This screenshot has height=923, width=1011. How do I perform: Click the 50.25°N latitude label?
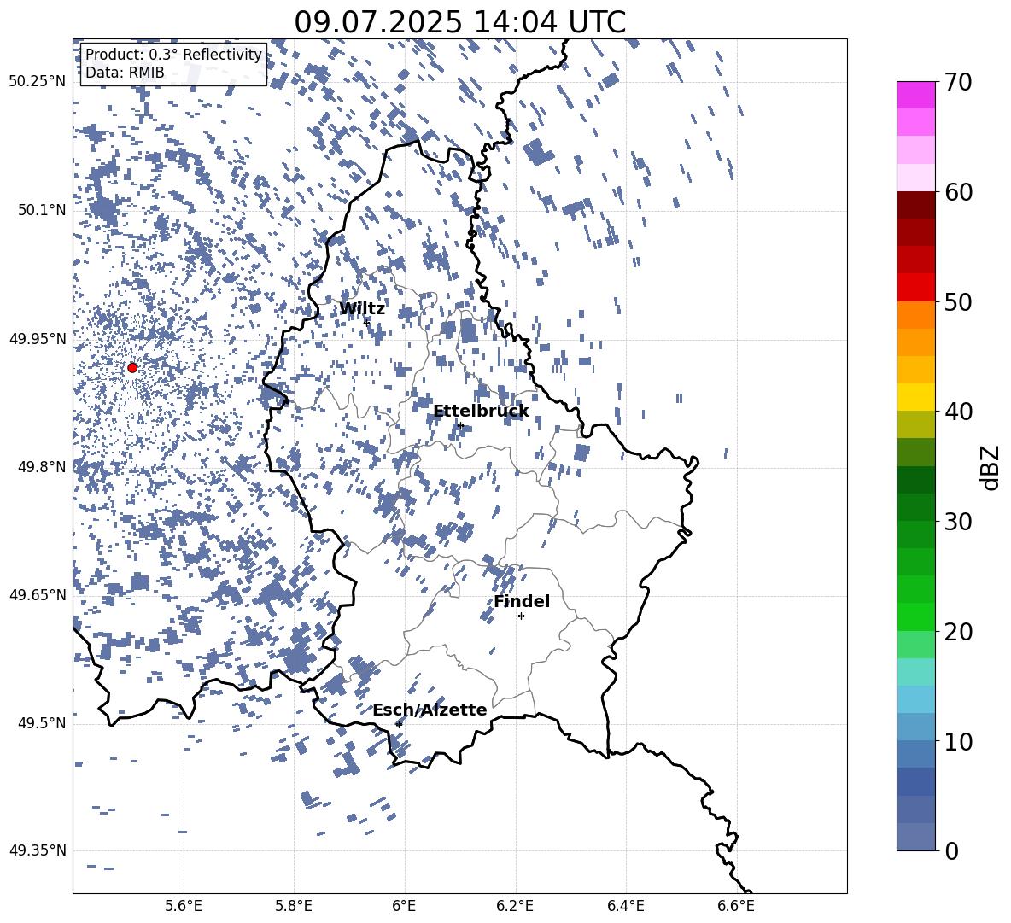click(x=38, y=82)
